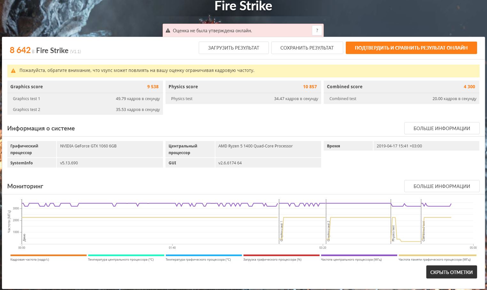Open БОЛЬШЕ ИНФОРМАЦИИ next to Информация о системе
Screen dimensions: 487x290
[x=442, y=128]
